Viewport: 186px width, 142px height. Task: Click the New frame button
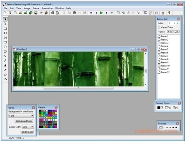pyautogui.click(x=170, y=32)
